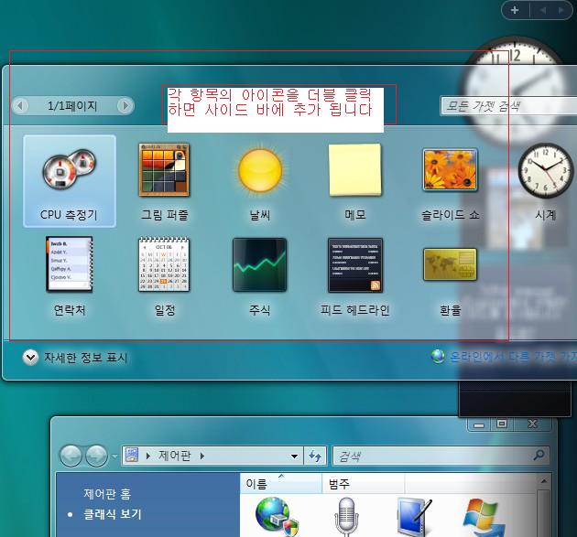Open the microphone Control Panel item
Screen dimensions: 577x537
[346, 518]
